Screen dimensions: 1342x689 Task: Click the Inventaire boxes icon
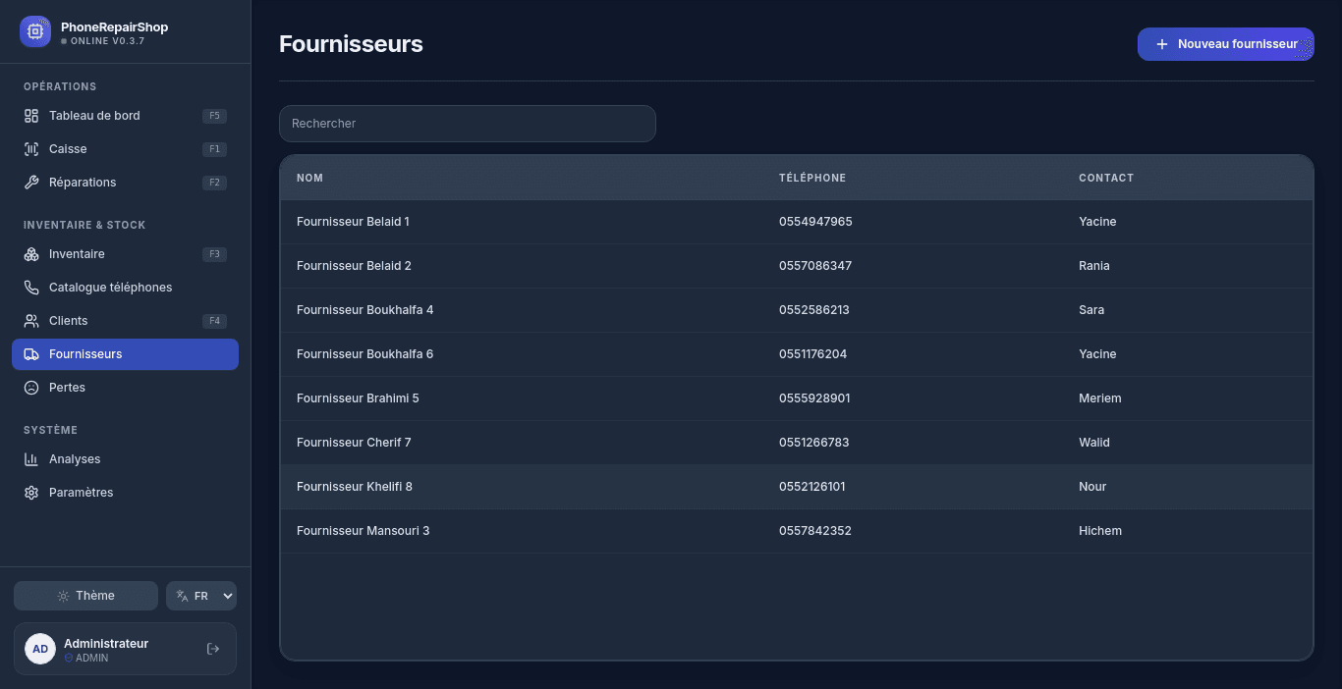(31, 254)
